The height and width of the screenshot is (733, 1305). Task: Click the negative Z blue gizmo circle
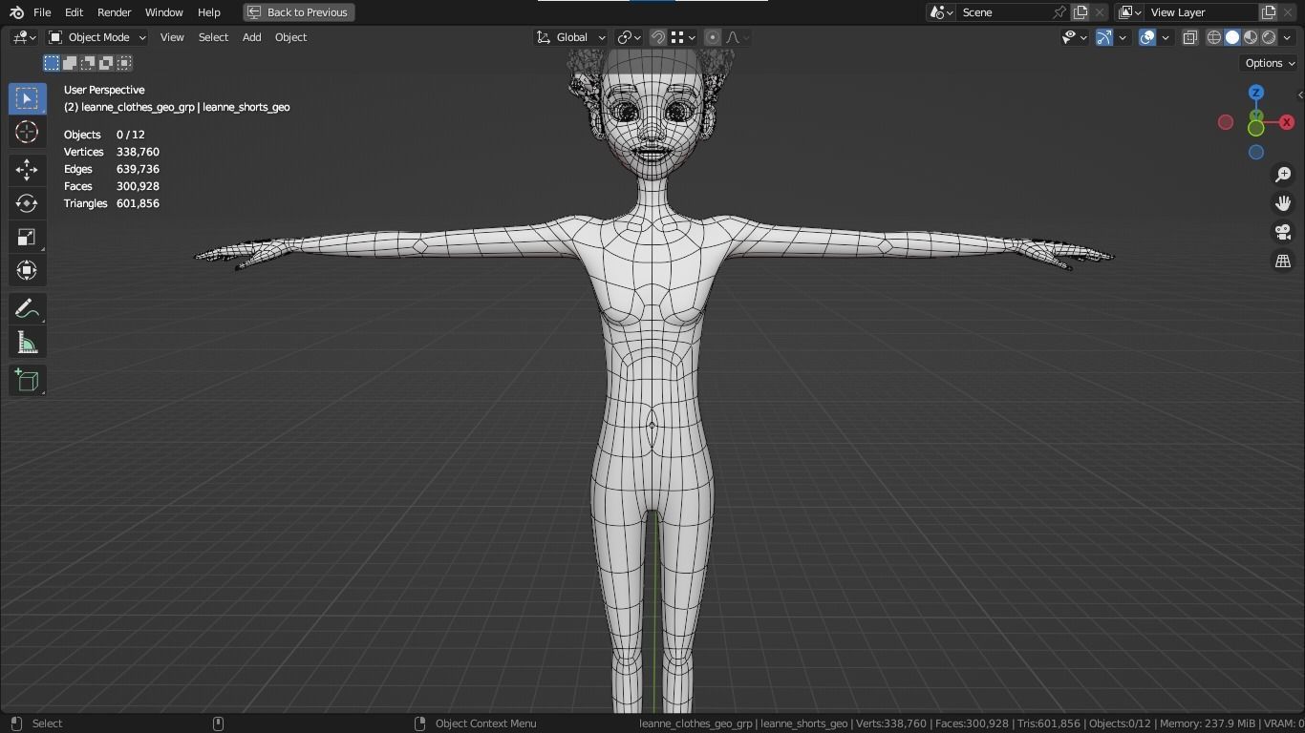click(x=1256, y=152)
